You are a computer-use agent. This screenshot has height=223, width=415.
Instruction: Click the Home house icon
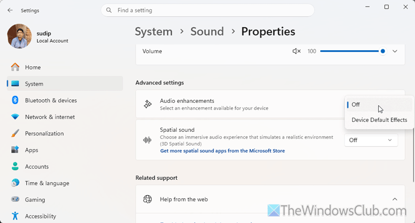pyautogui.click(x=15, y=67)
